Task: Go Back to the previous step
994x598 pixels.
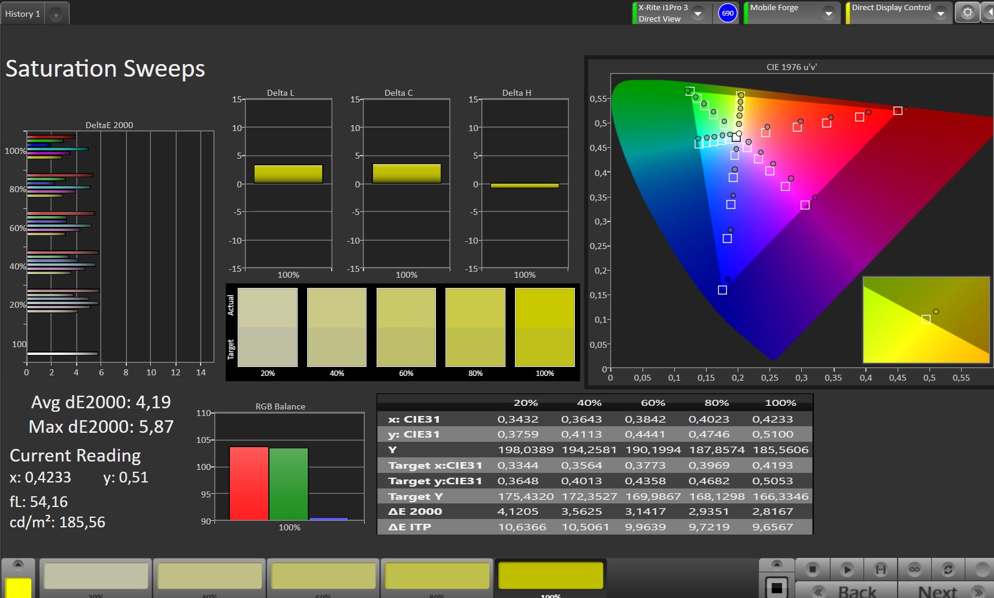Action: 847,591
